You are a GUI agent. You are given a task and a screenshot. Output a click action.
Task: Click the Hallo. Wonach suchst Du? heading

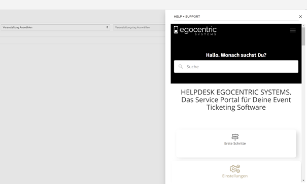point(236,55)
